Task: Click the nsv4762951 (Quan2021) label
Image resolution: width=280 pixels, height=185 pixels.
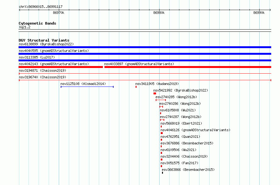Action: 180,137
